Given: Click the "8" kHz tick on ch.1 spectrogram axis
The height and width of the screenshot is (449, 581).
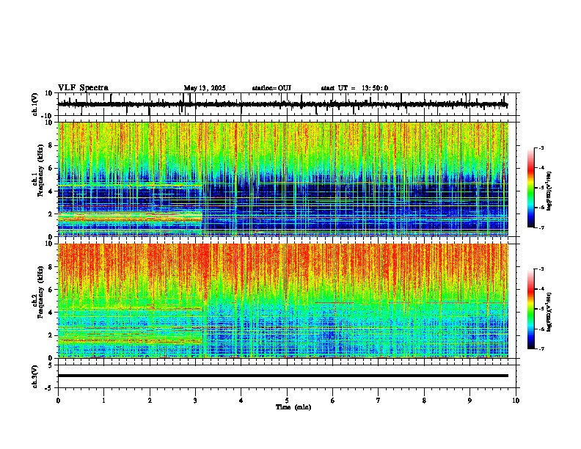Looking at the screenshot, I should [x=51, y=145].
